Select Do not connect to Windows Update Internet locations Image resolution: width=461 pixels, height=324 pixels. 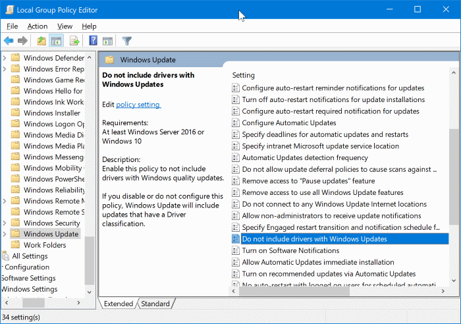(334, 204)
